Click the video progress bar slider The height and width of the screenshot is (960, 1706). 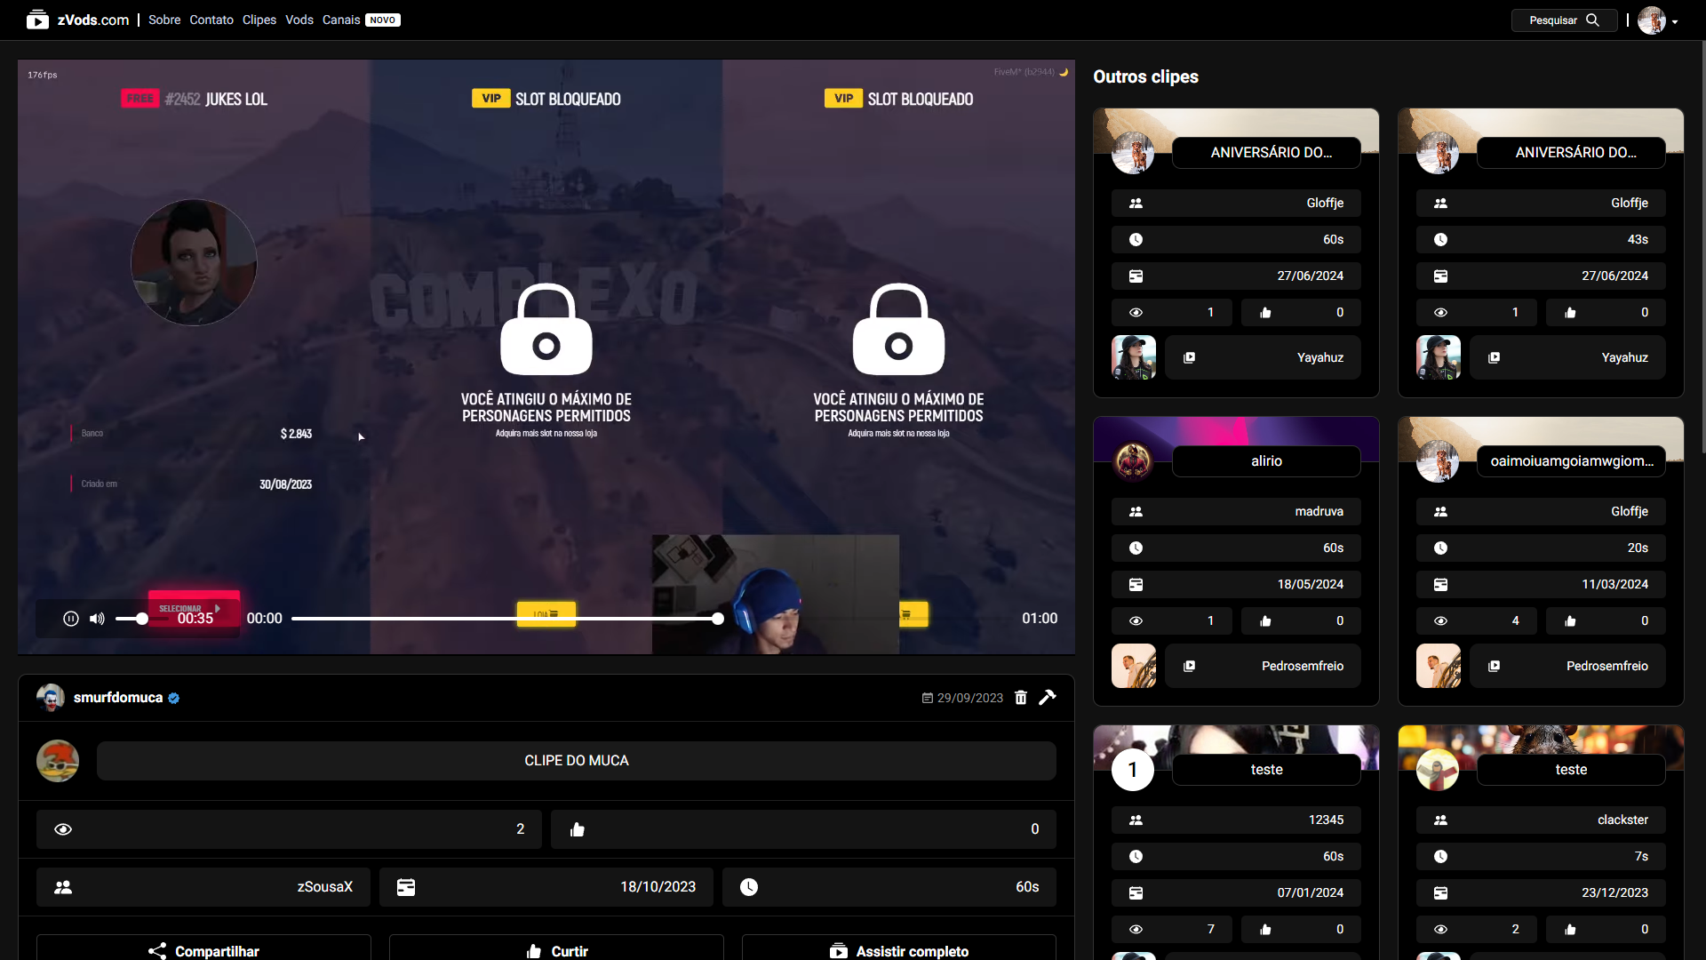point(505,619)
